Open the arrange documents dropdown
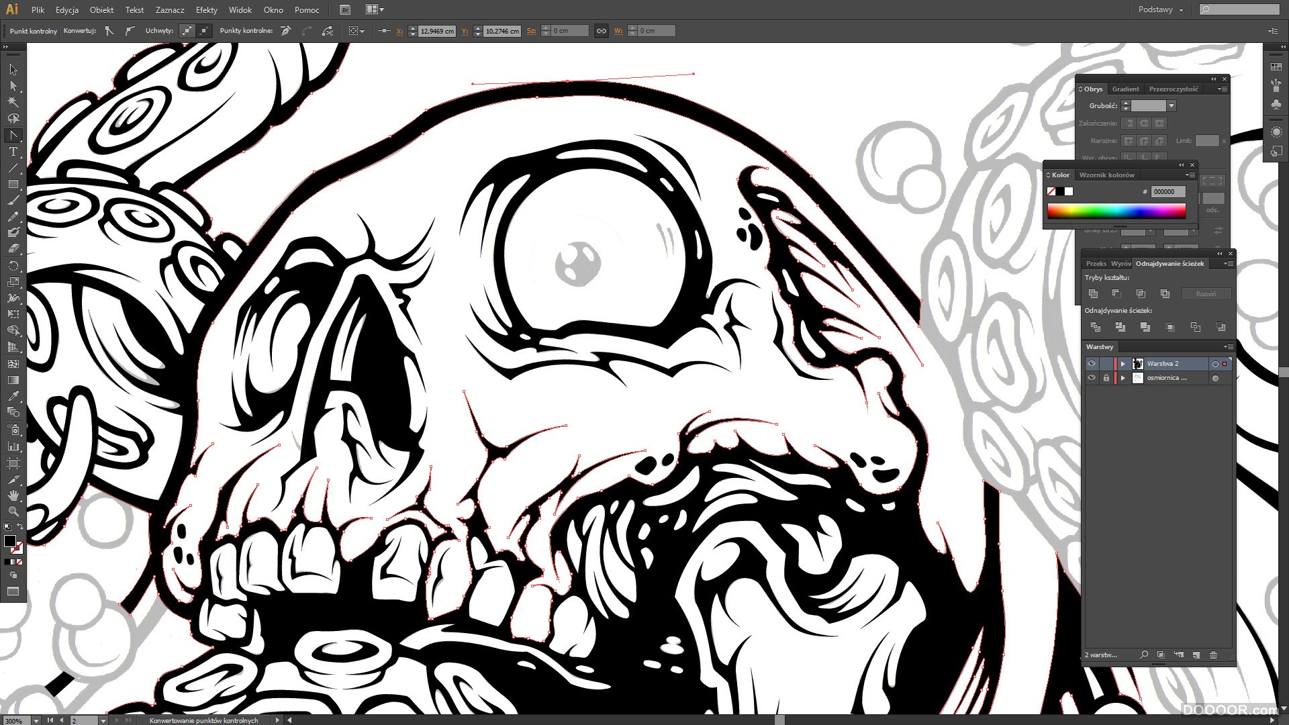The image size is (1289, 725). [375, 9]
